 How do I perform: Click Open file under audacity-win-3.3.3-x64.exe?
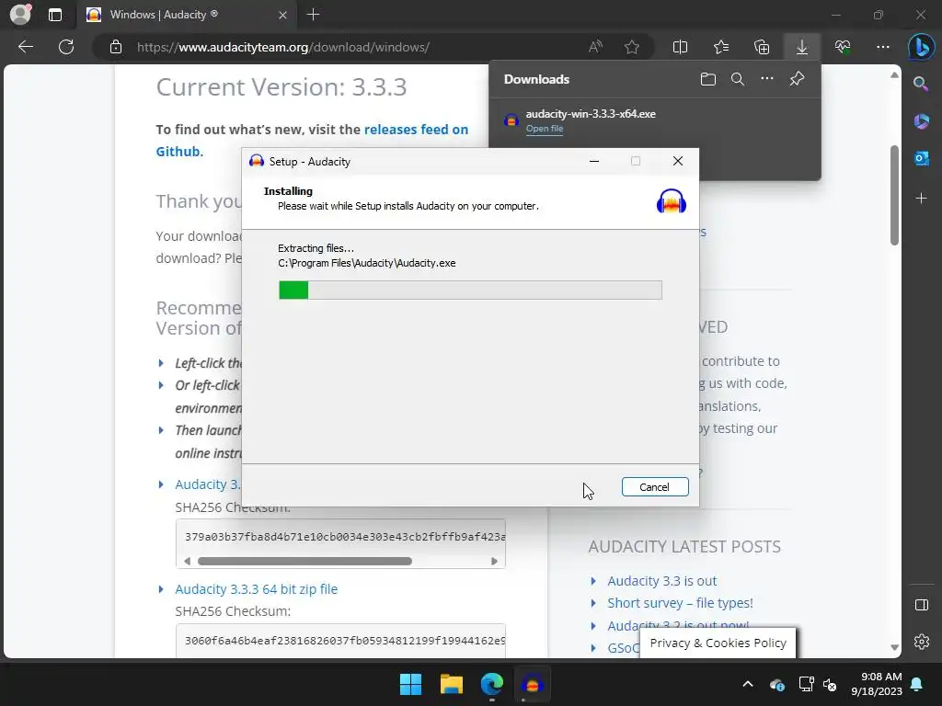(x=545, y=129)
